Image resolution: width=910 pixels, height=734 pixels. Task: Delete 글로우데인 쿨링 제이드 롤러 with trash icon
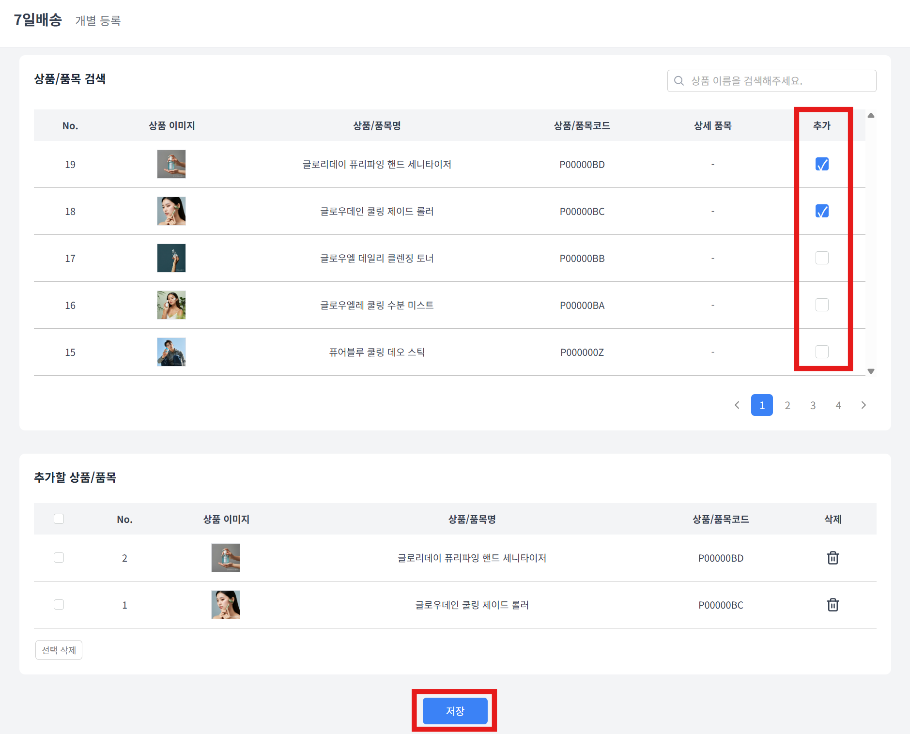pyautogui.click(x=833, y=605)
